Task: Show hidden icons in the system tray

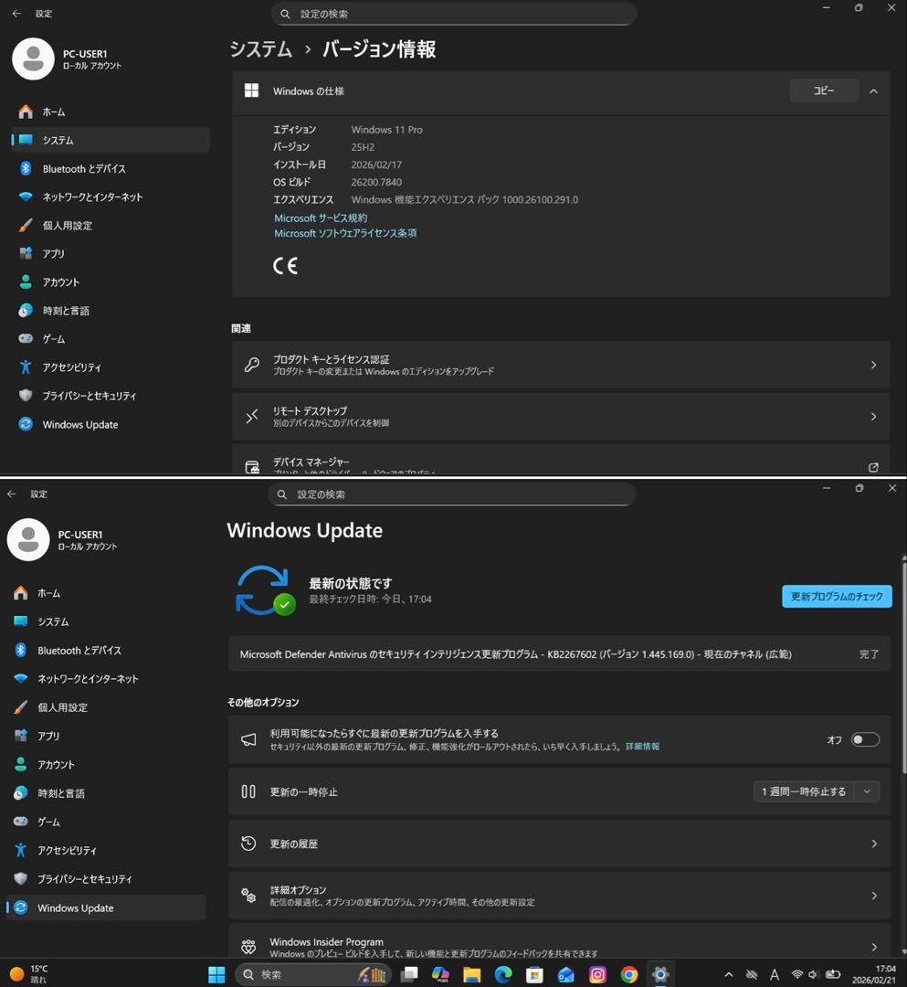Action: coord(728,974)
